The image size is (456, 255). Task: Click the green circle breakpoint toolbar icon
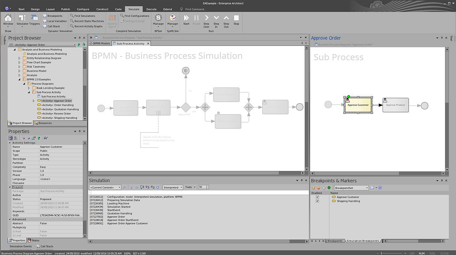(x=329, y=188)
